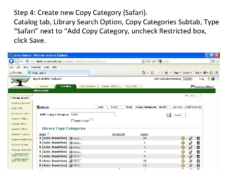Open the My Info tab

[x=132, y=86]
